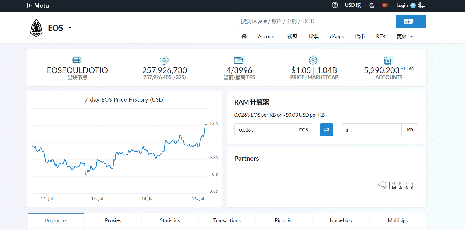Expand the EOS chain dropdown arrow
The width and height of the screenshot is (465, 230).
pyautogui.click(x=70, y=28)
